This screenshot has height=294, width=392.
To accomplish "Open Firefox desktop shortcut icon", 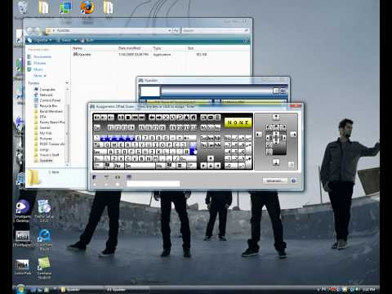I will pyautogui.click(x=87, y=7).
